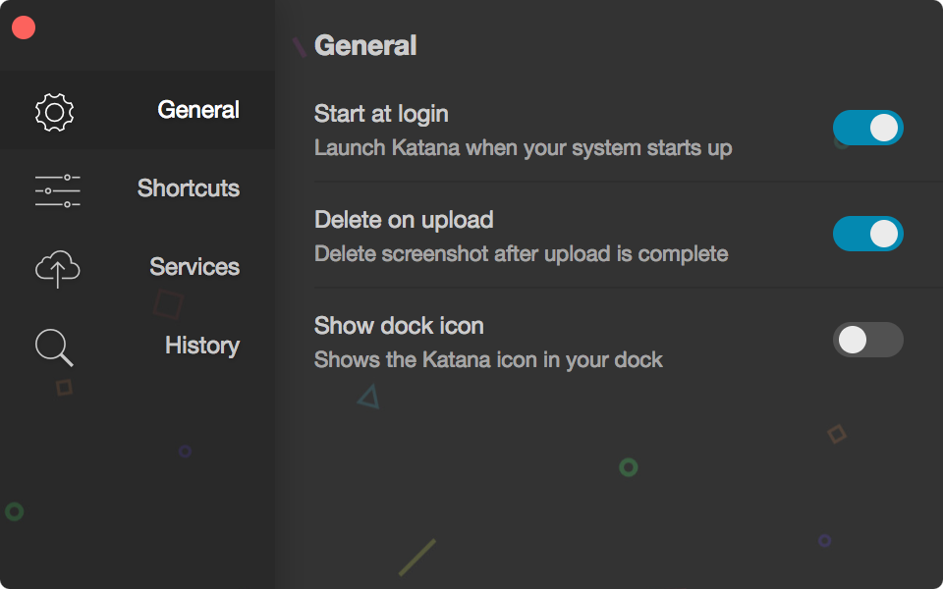943x589 pixels.
Task: Click the sliders icon for Shortcuts
Action: (57, 189)
